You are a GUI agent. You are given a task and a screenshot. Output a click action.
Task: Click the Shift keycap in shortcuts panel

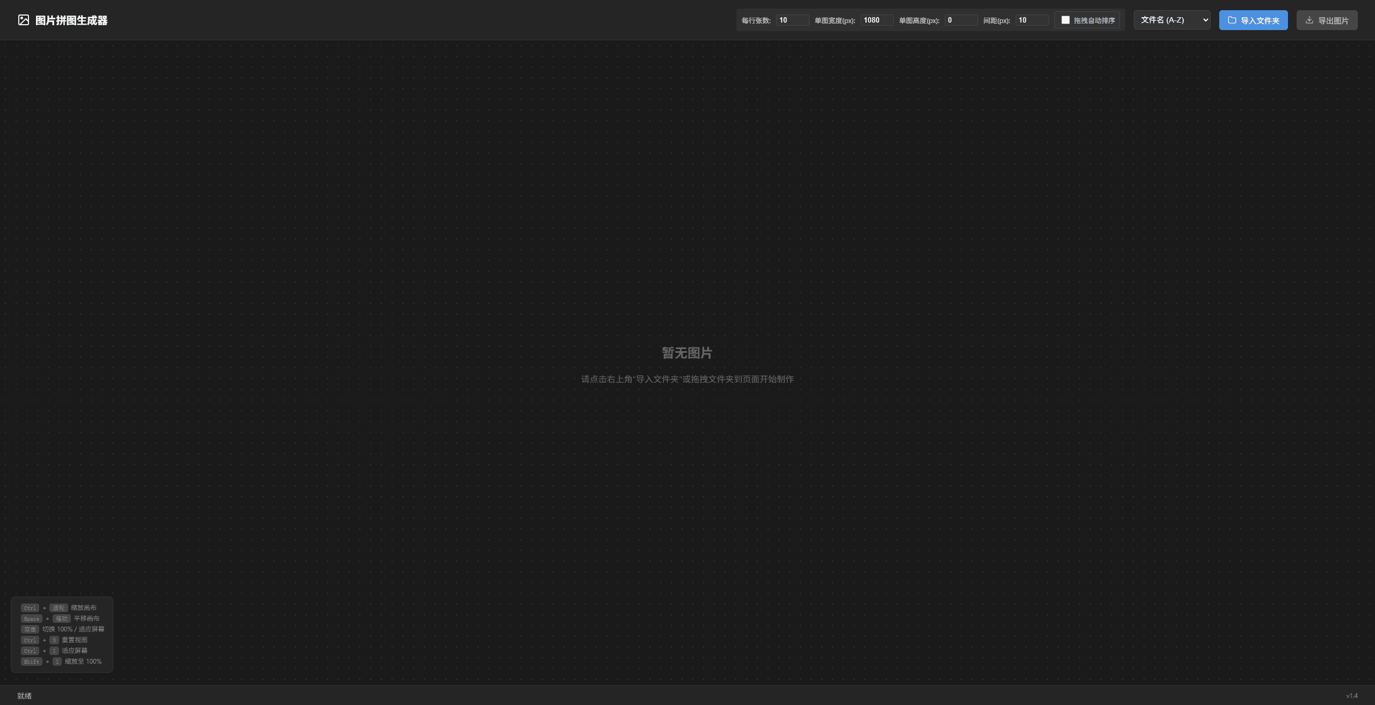31,662
